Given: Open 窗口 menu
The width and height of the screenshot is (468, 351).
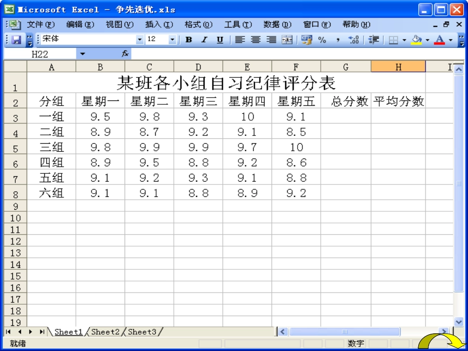Looking at the screenshot, I should pos(317,25).
